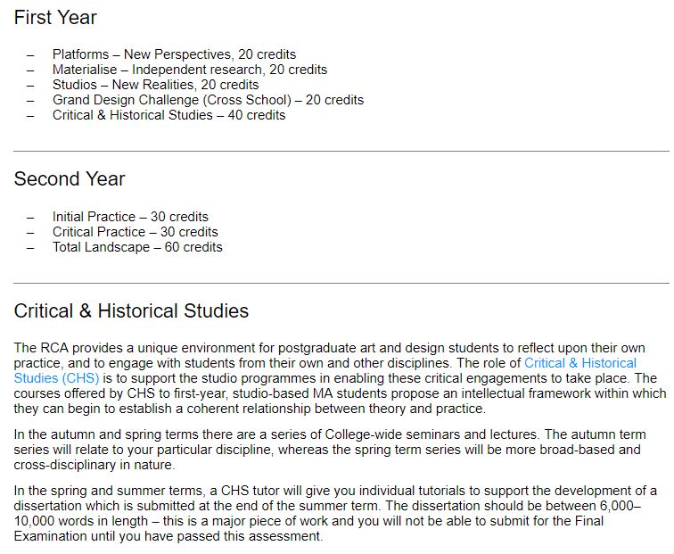674x554 pixels.
Task: Click "Grand Design Challenge (Cross School)" entry
Action: 208,100
